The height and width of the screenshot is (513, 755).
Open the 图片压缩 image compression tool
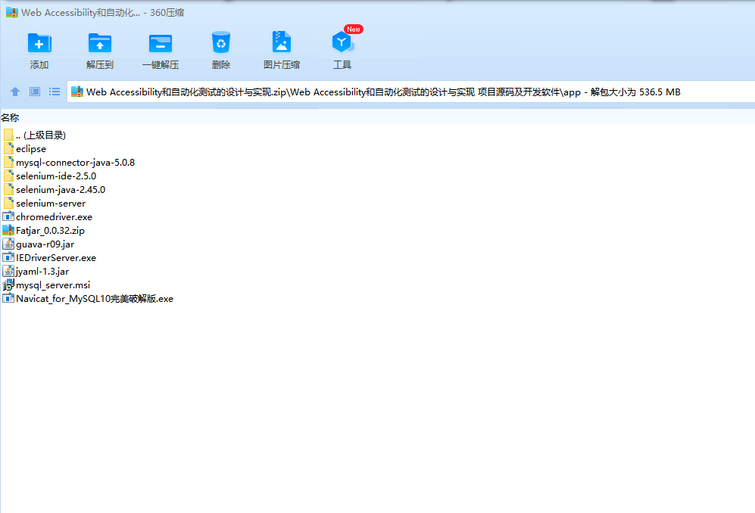click(282, 42)
